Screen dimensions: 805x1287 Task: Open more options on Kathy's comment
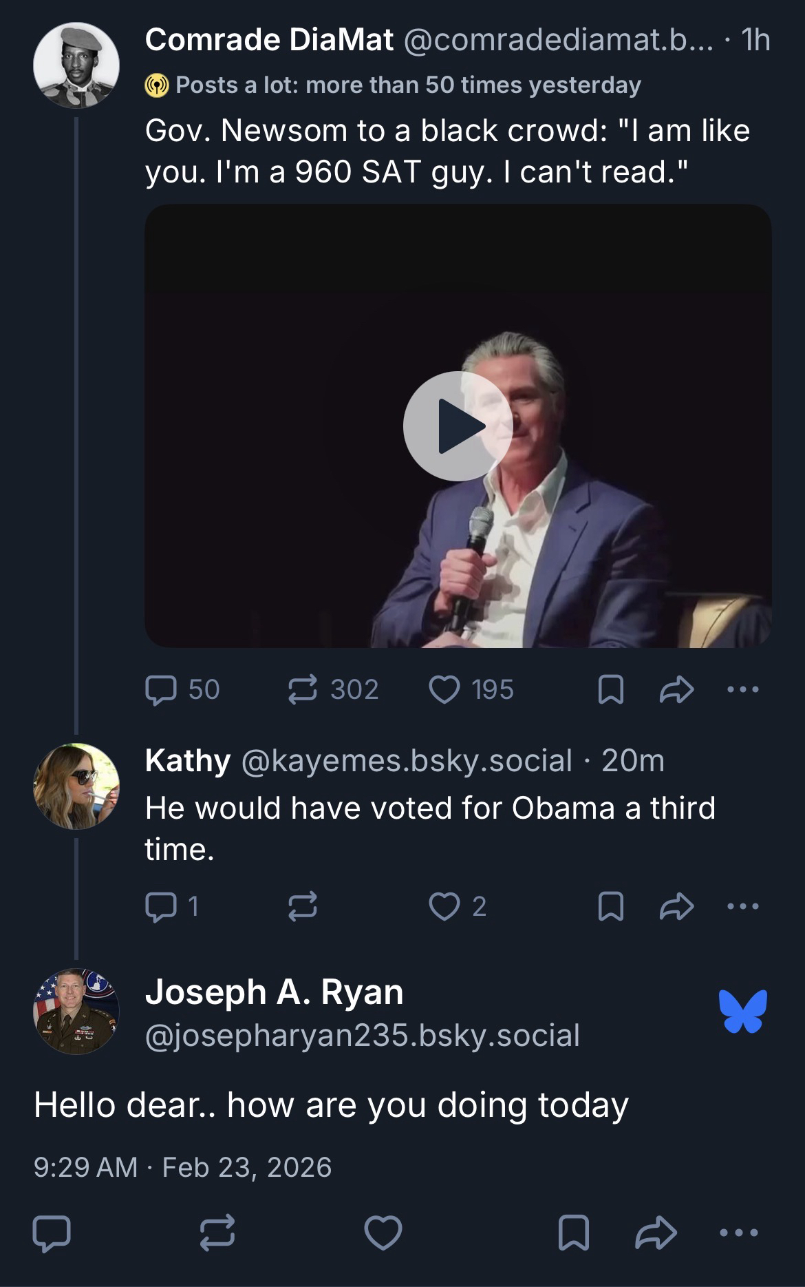tap(743, 906)
